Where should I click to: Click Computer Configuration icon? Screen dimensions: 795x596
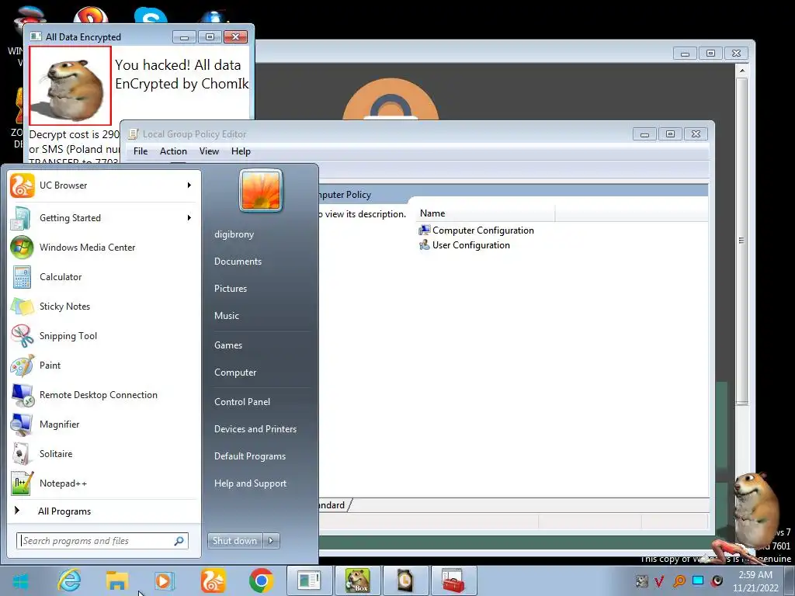[x=425, y=230]
